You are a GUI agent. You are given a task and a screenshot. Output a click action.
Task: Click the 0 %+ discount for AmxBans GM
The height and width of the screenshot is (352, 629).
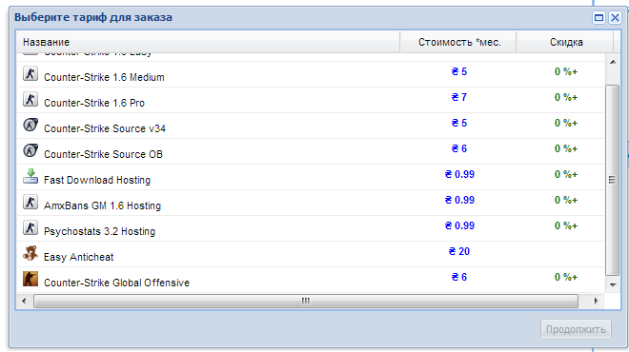[566, 200]
